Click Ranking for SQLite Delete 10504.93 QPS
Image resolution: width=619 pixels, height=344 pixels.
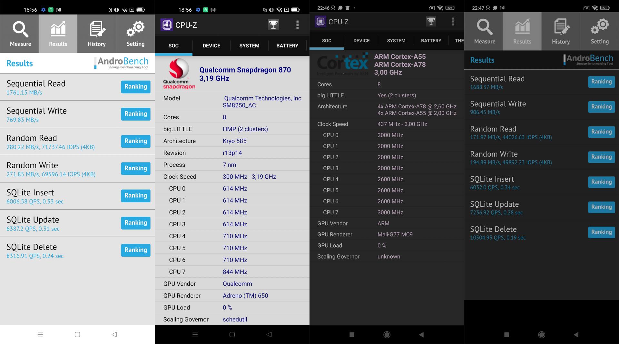[x=601, y=232]
